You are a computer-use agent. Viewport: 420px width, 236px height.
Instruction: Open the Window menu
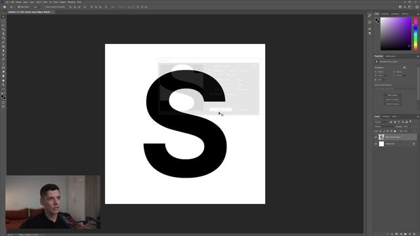tap(72, 2)
